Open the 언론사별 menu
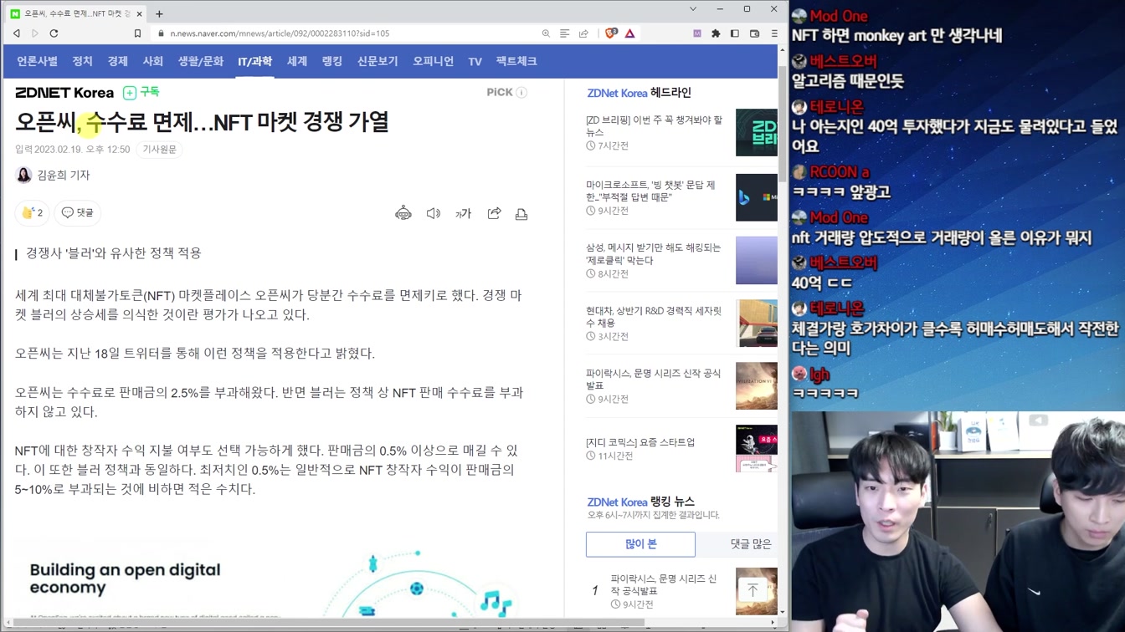The width and height of the screenshot is (1125, 632). click(37, 61)
